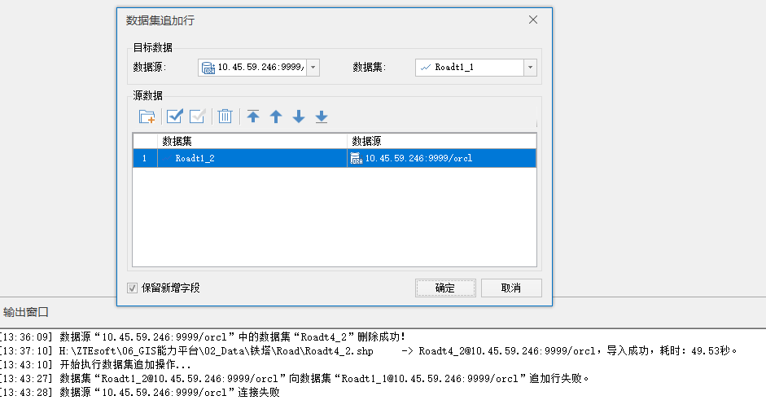Screen dimensions: 766x409
Task: Select Roadt1_2 cell in source table
Action: [252, 158]
